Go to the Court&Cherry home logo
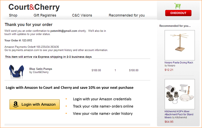 tap(34, 7)
